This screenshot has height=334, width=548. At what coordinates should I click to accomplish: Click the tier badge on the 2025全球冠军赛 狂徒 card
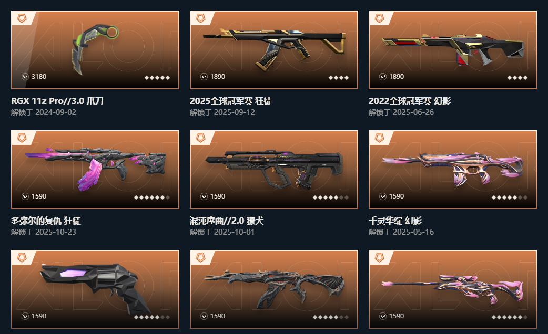pos(200,18)
